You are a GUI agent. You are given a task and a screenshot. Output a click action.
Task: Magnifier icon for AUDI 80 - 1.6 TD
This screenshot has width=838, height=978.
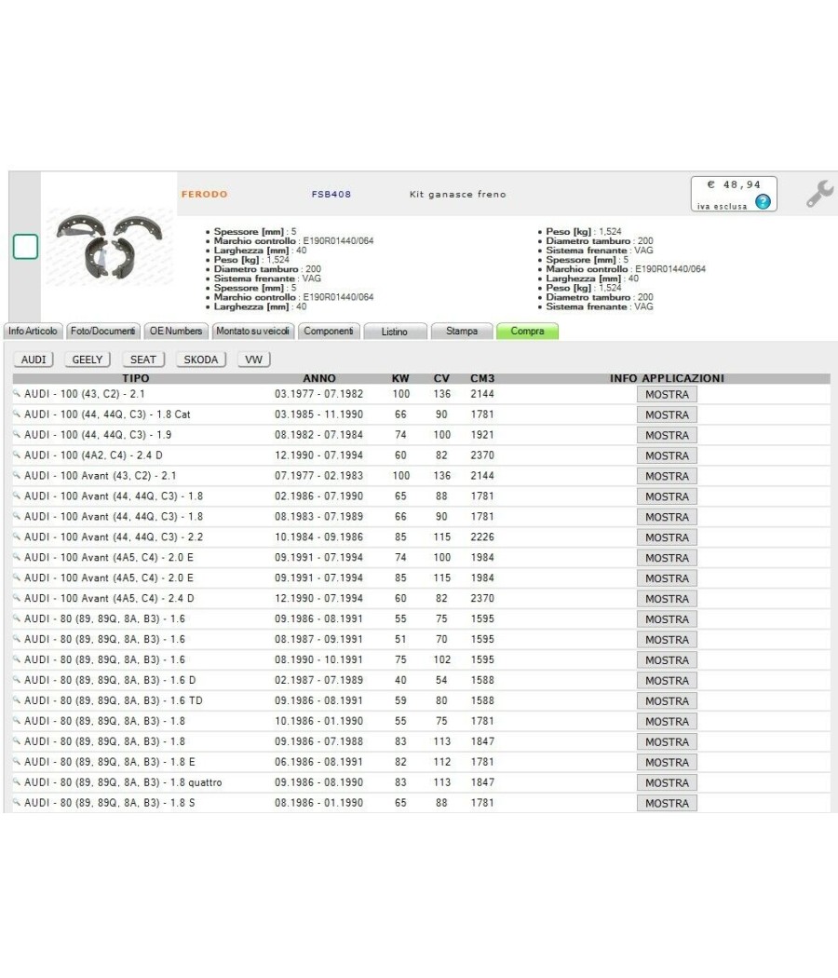pyautogui.click(x=17, y=700)
